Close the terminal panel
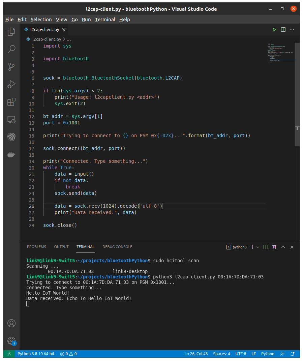This screenshot has height=361, width=303. (x=292, y=247)
